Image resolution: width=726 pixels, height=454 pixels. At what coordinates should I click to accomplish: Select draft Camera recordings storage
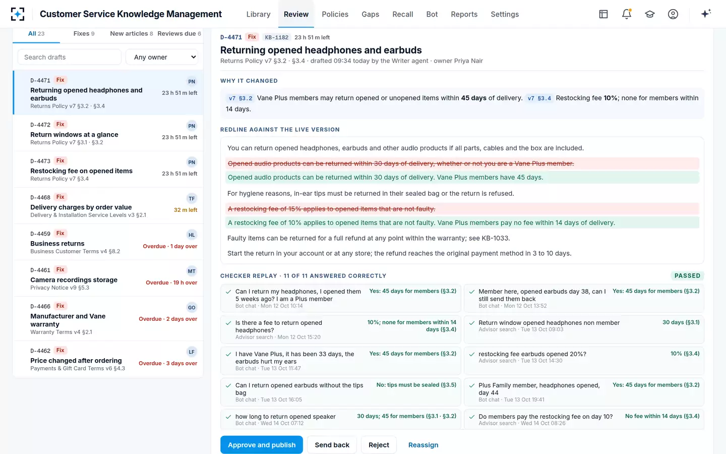(x=108, y=278)
